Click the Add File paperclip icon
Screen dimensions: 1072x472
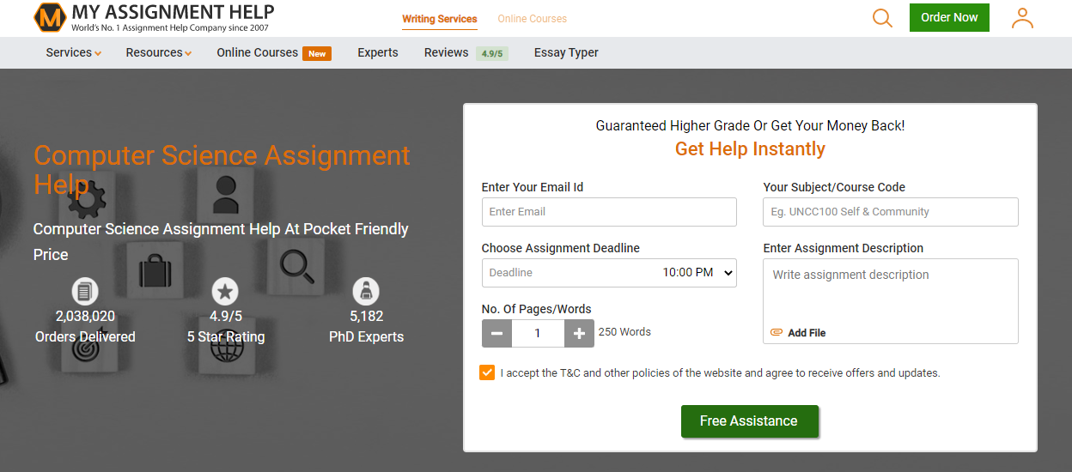[777, 333]
